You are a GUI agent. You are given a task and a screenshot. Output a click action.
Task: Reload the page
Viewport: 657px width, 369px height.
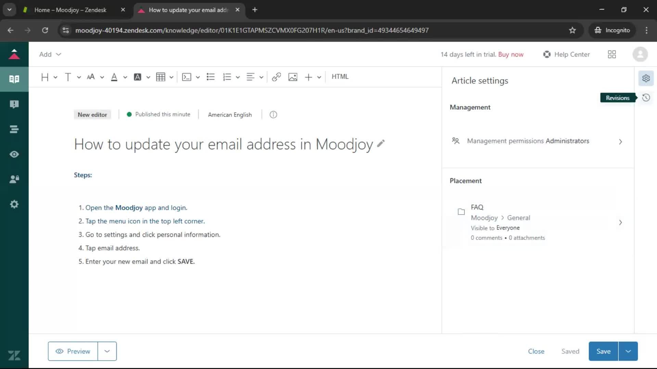coord(45,30)
